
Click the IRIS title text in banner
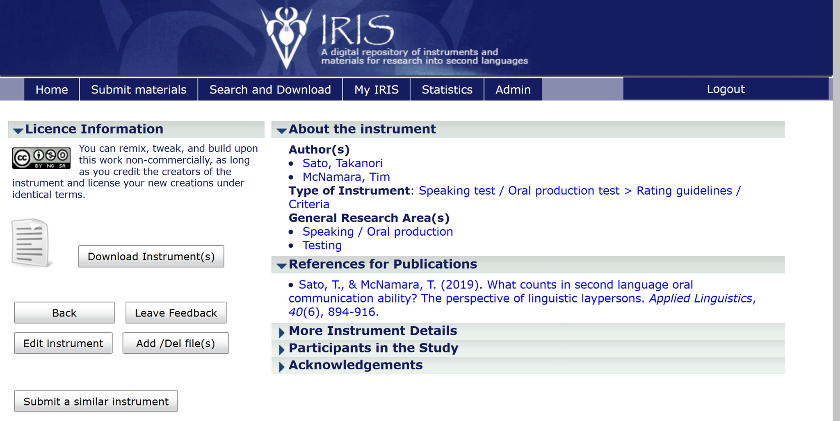coord(357,30)
